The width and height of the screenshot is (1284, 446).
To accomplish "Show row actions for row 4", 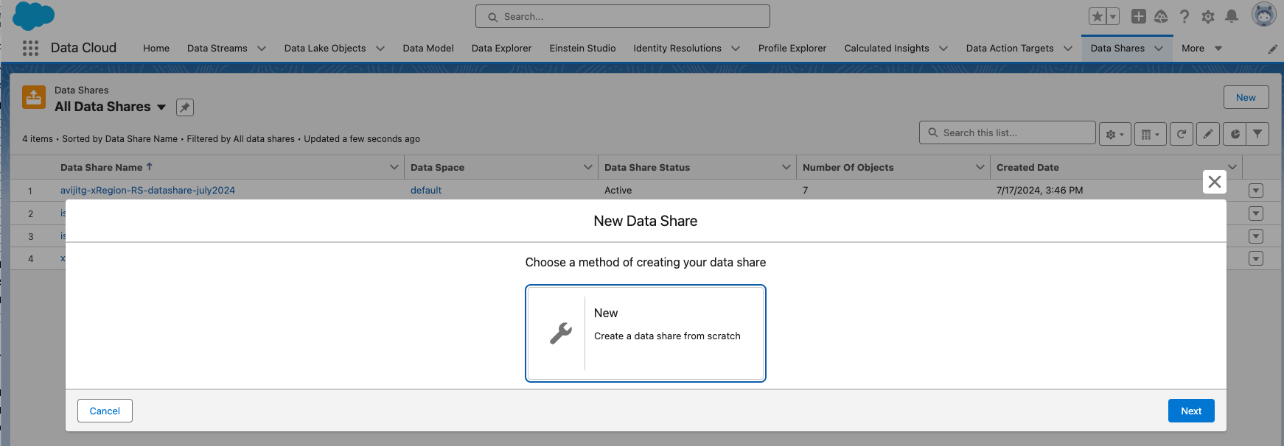I will click(1256, 258).
